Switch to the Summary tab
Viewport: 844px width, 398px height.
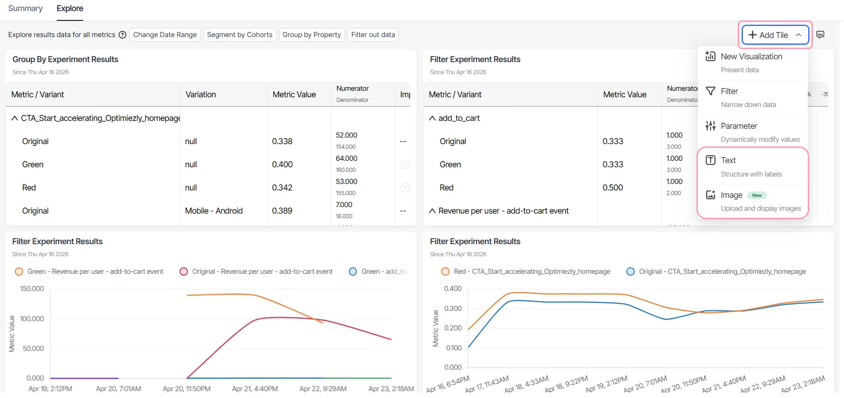(26, 8)
